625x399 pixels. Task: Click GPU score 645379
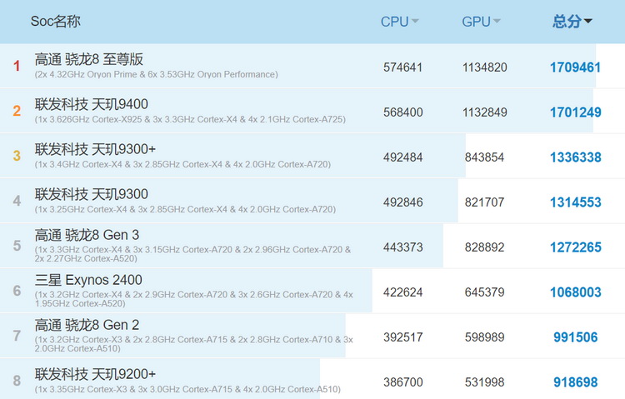point(484,292)
